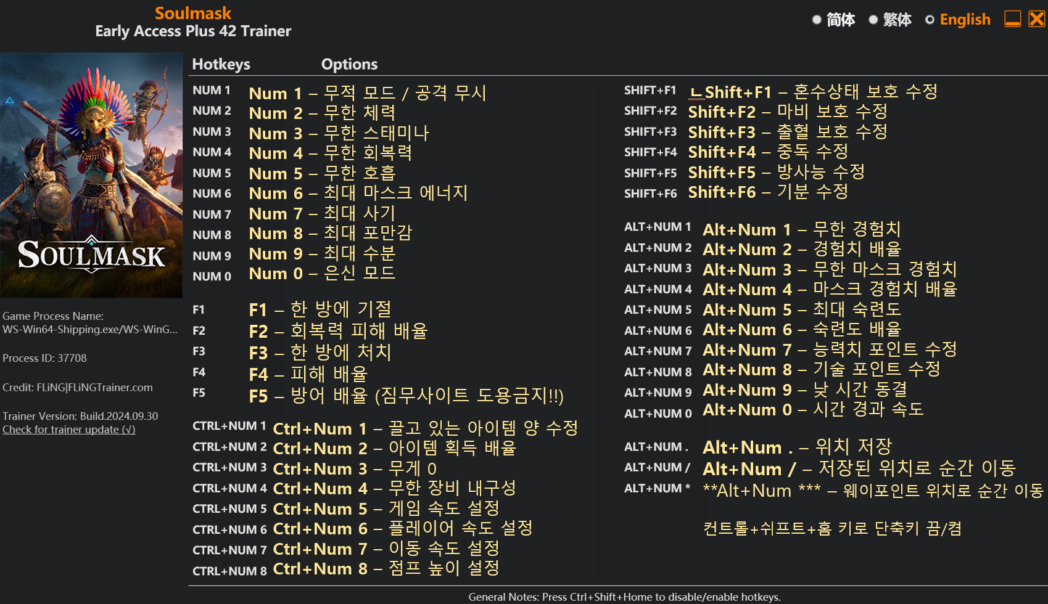Click Shift+F6 기분 수정 option
1048x604 pixels.
point(768,192)
